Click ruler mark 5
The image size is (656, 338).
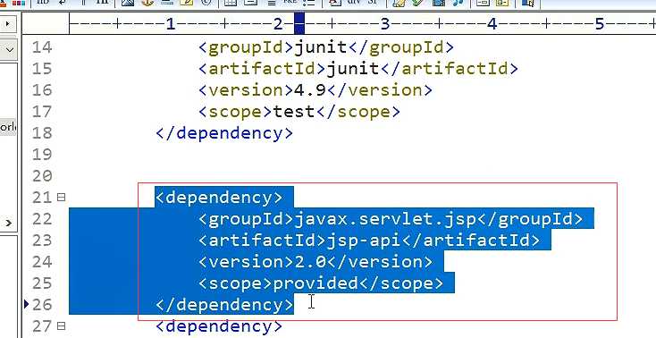[x=600, y=24]
